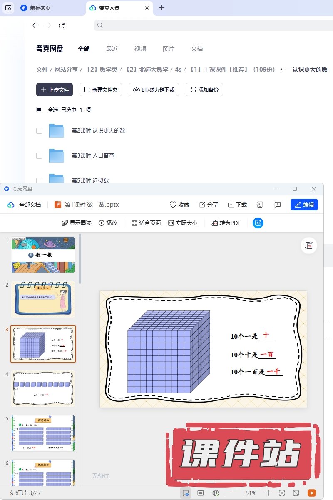Zoom out with the minus button
Image resolution: width=333 pixels, height=500 pixels.
(x=234, y=493)
